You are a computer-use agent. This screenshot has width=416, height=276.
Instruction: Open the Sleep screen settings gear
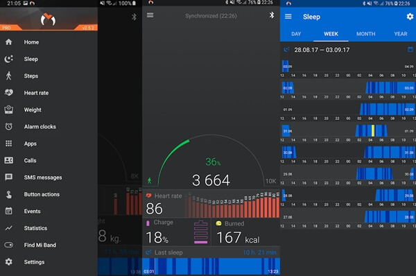coord(410,17)
